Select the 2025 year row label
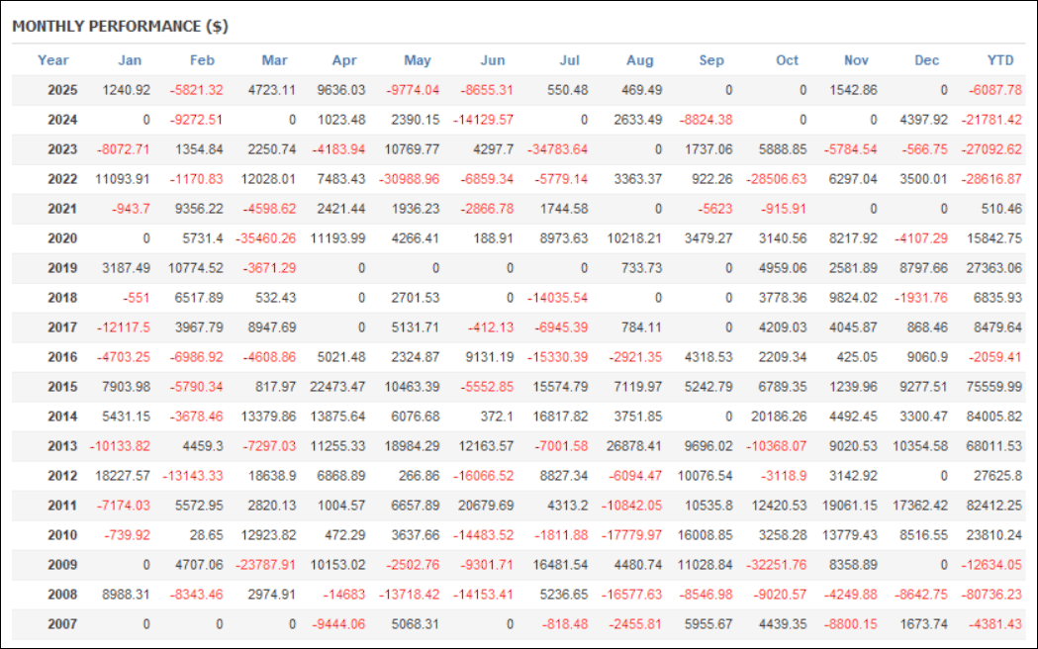 [62, 90]
